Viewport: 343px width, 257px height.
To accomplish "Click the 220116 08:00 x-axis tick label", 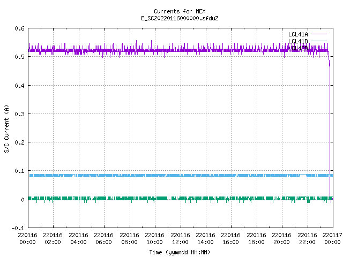I will [x=129, y=239].
